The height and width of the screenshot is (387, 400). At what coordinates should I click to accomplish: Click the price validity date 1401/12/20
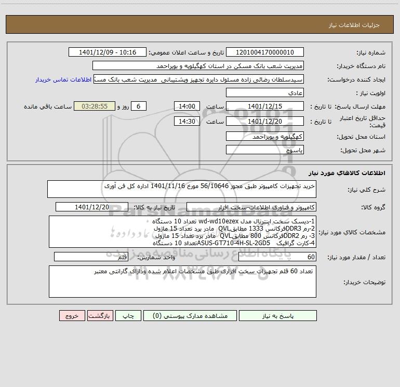point(265,121)
